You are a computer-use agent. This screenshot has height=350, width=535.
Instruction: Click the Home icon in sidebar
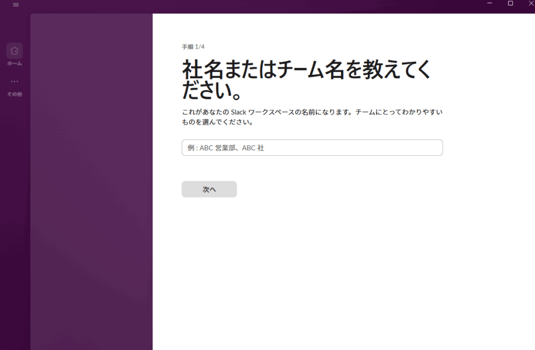click(x=15, y=51)
